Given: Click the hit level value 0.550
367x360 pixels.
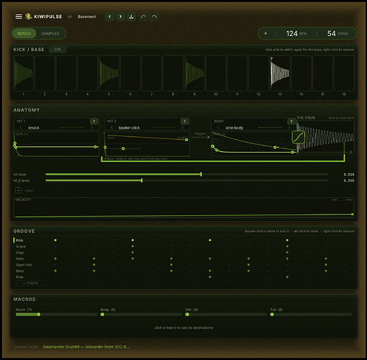Looking at the screenshot, I should (348, 174).
